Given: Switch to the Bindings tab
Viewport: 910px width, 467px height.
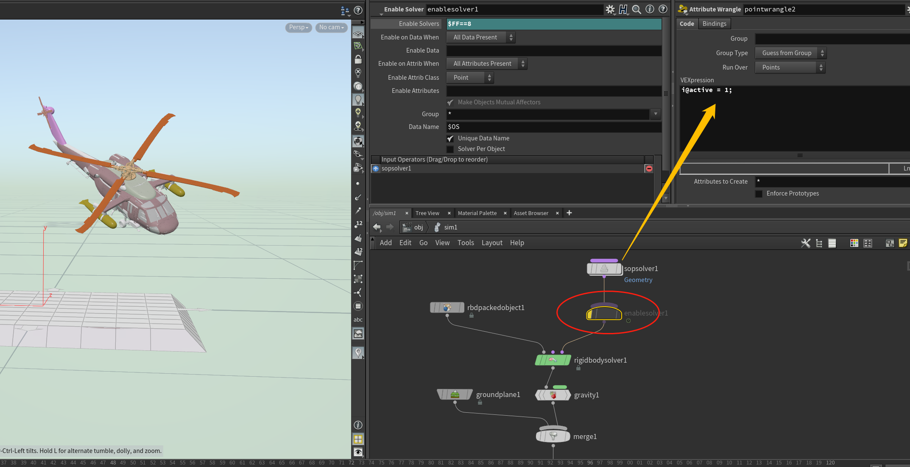Looking at the screenshot, I should [714, 24].
